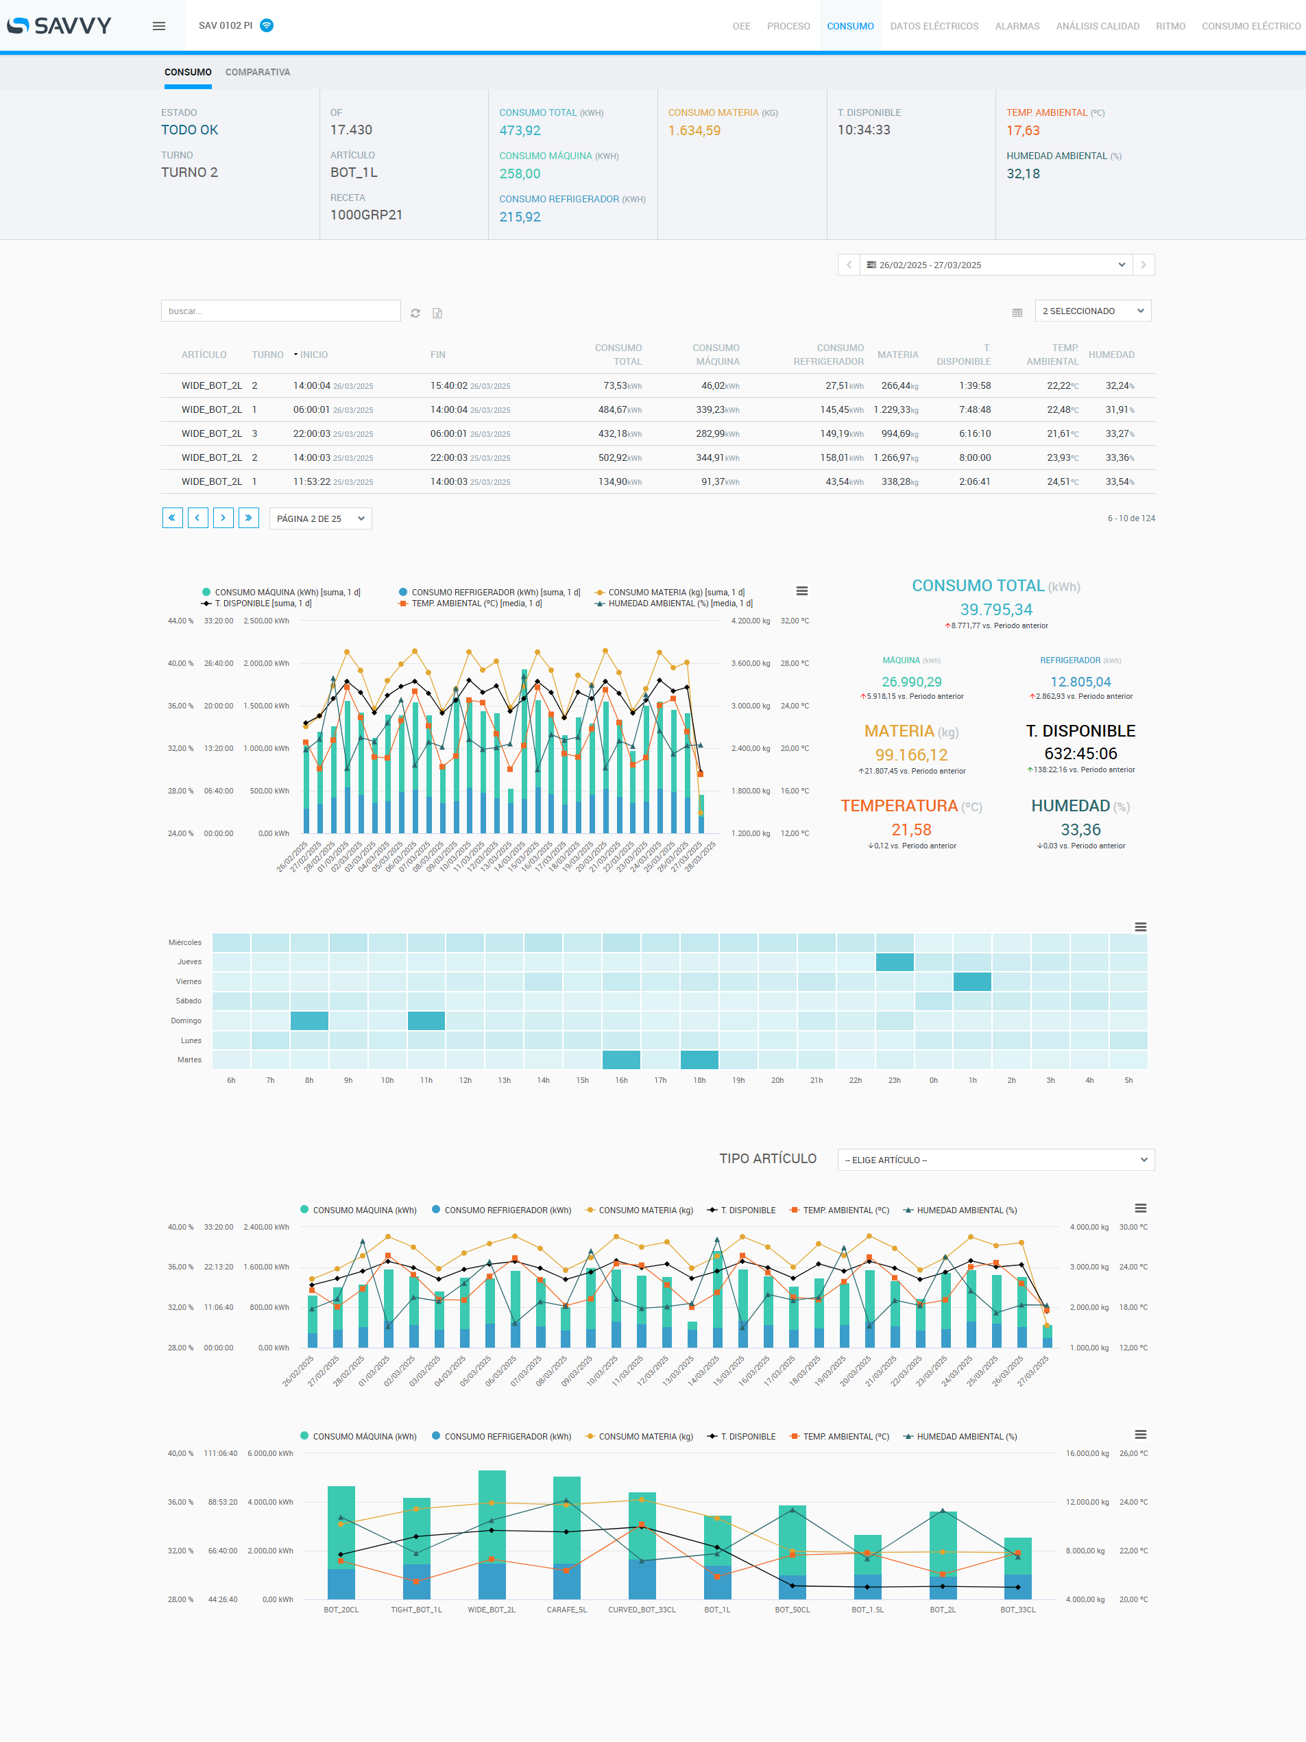The width and height of the screenshot is (1306, 1742).
Task: Open the ELIGE ARTÍCULO dropdown
Action: [995, 1159]
